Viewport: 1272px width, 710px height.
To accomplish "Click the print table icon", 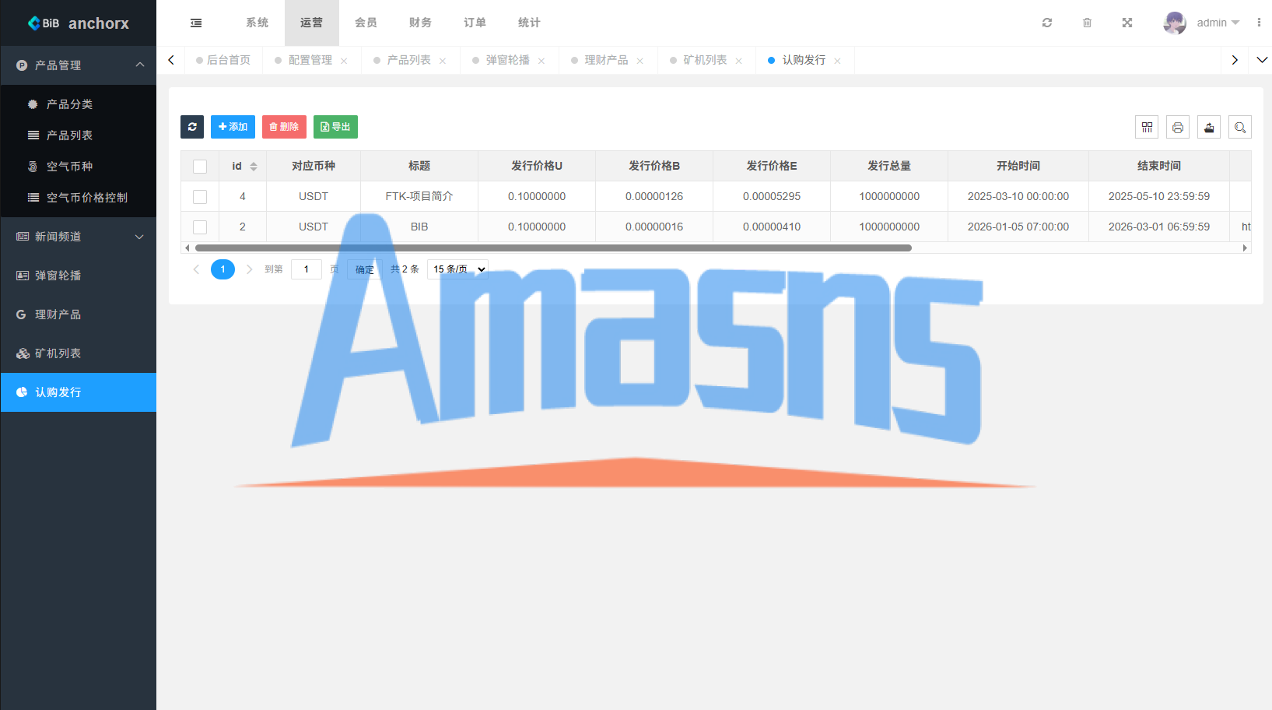I will pos(1178,127).
